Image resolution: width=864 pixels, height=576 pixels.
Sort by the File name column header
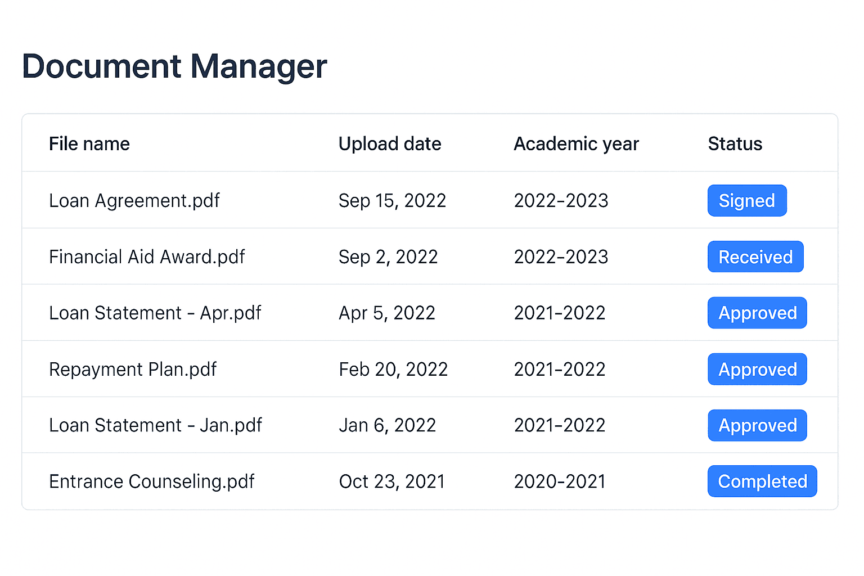pos(89,144)
